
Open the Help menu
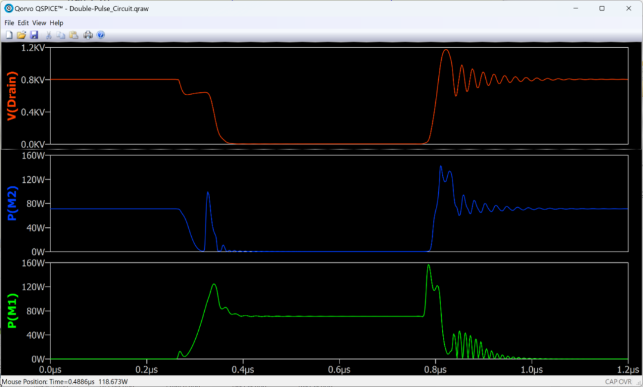pyautogui.click(x=57, y=23)
